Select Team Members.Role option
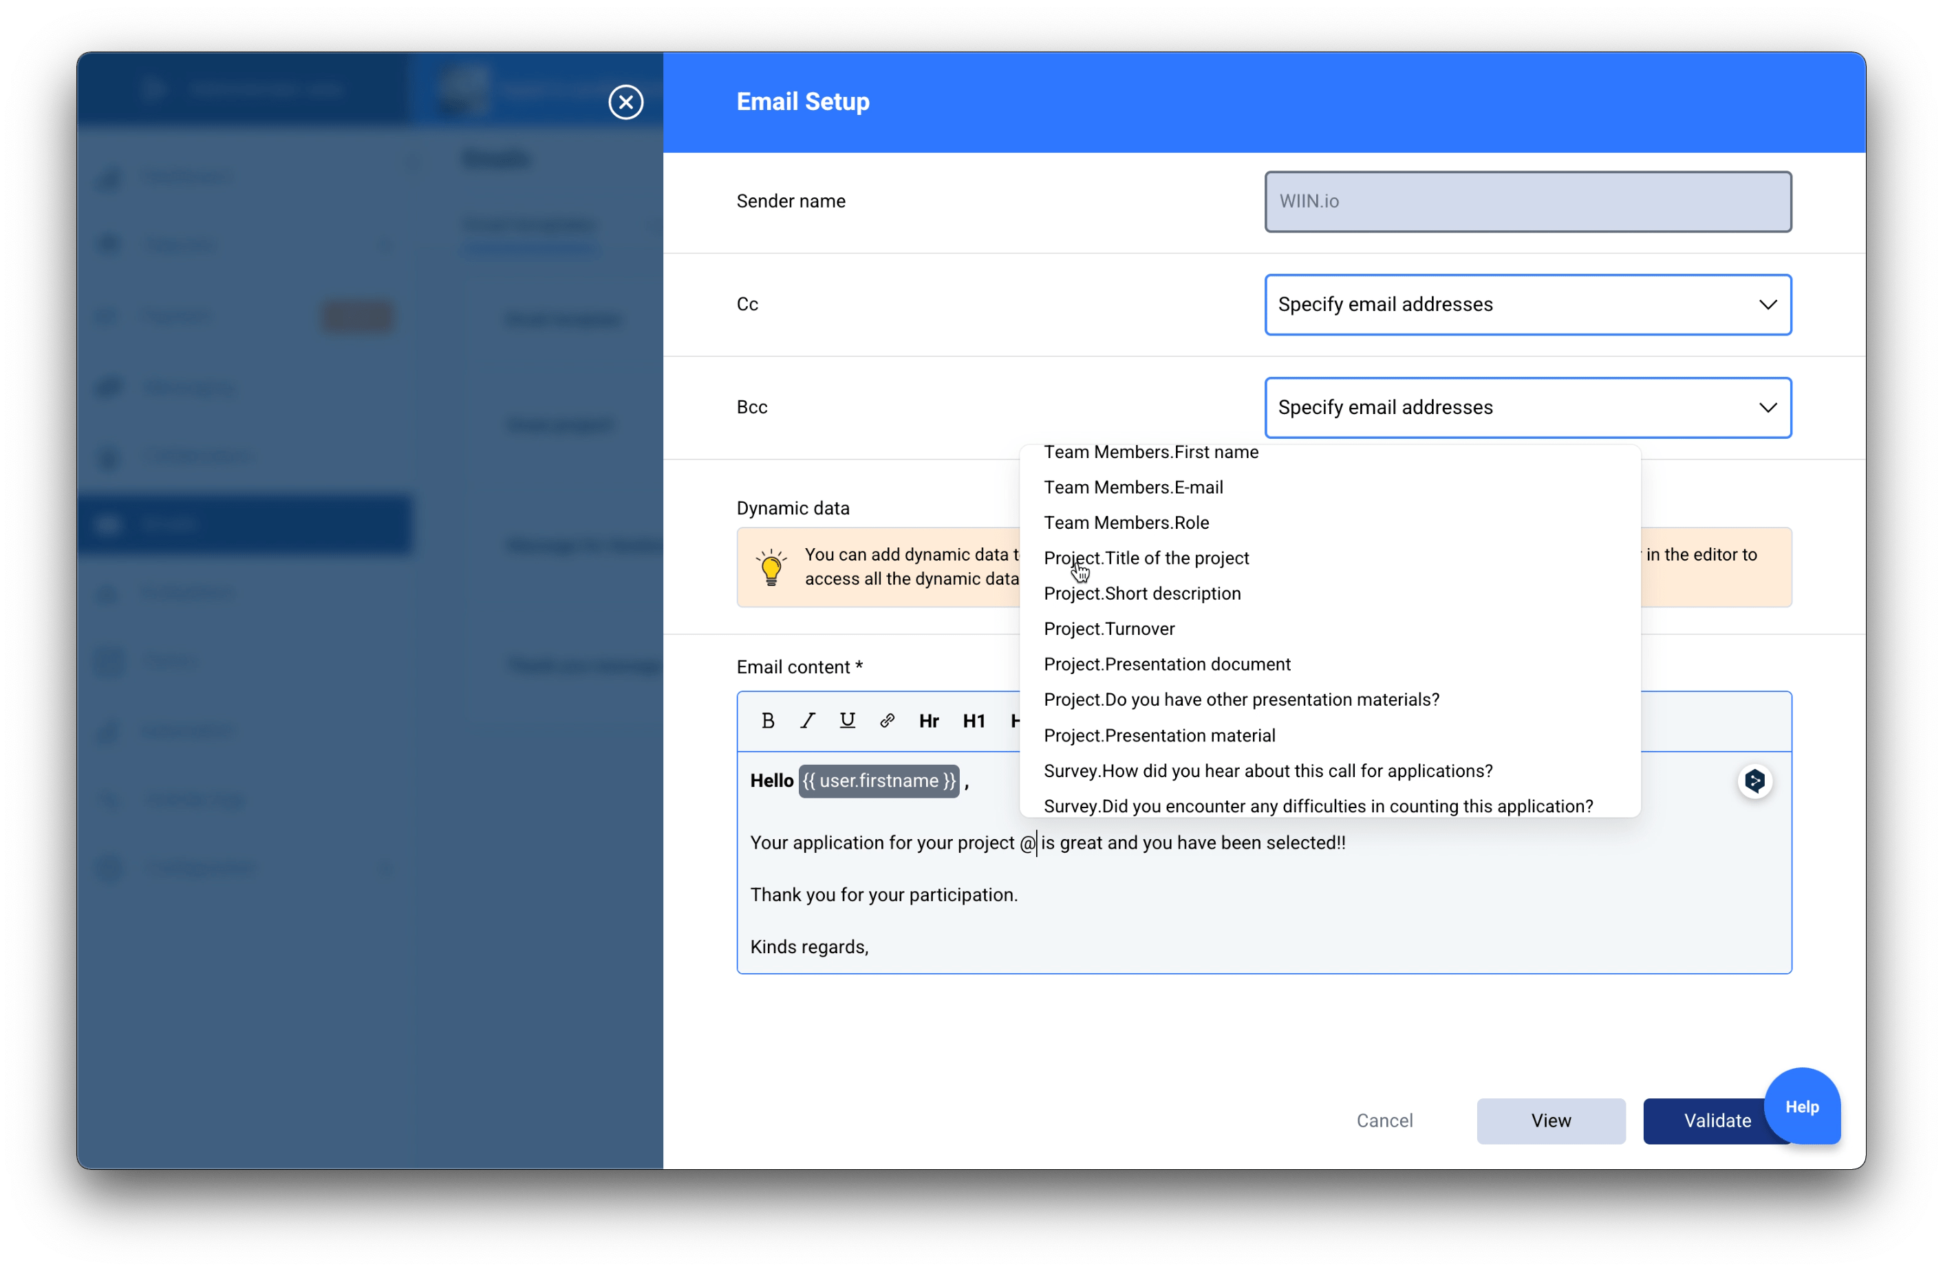The width and height of the screenshot is (1943, 1271). click(x=1126, y=523)
